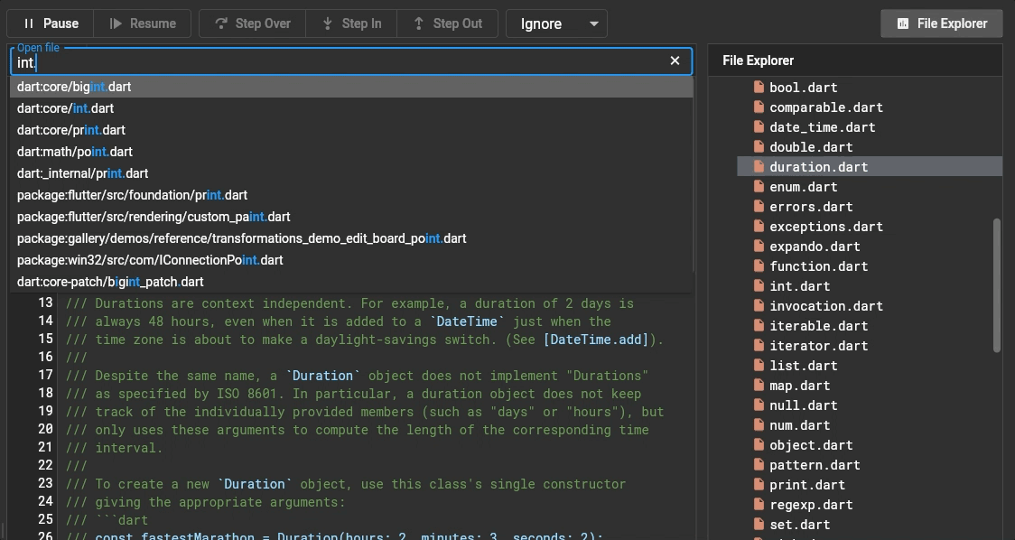The image size is (1015, 540).
Task: Select dart:core/print.dart suggestion
Action: (x=351, y=130)
